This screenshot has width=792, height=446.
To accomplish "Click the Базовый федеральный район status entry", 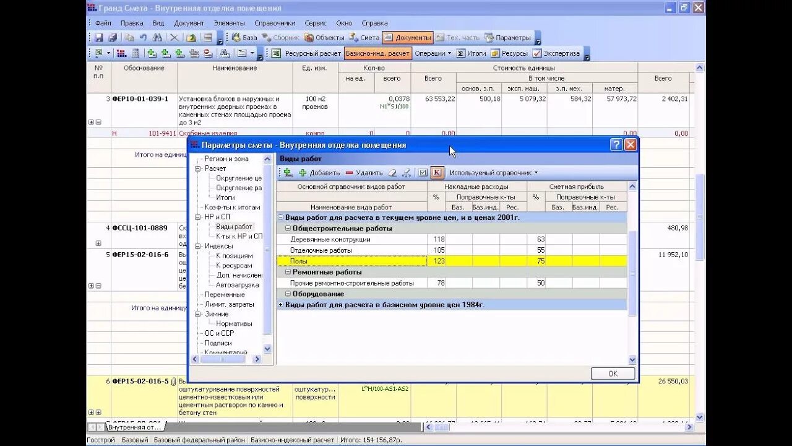I will [x=199, y=440].
